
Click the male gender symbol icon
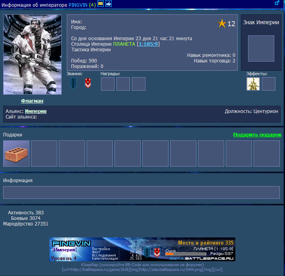pos(277,3)
